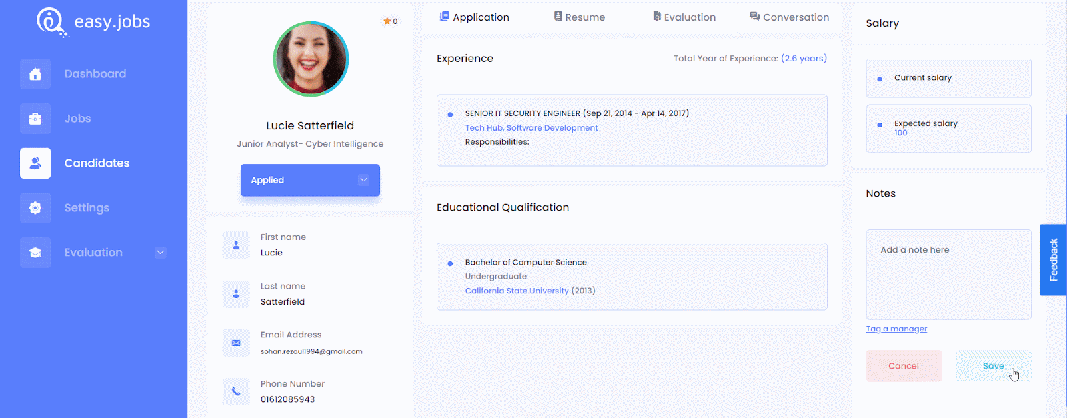Open the Applied status dropdown
This screenshot has width=1067, height=418.
pos(310,180)
